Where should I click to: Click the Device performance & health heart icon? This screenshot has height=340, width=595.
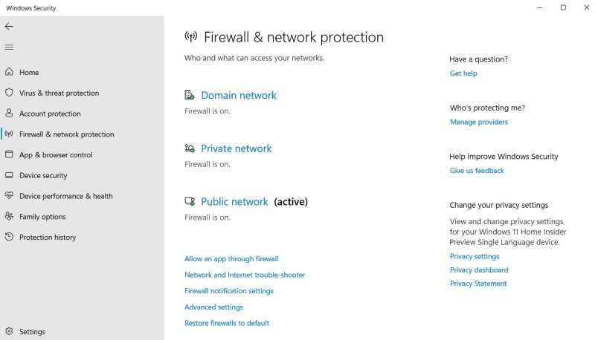tap(9, 196)
